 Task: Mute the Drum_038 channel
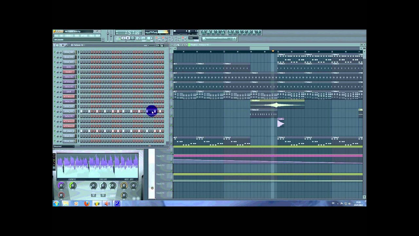55,52
